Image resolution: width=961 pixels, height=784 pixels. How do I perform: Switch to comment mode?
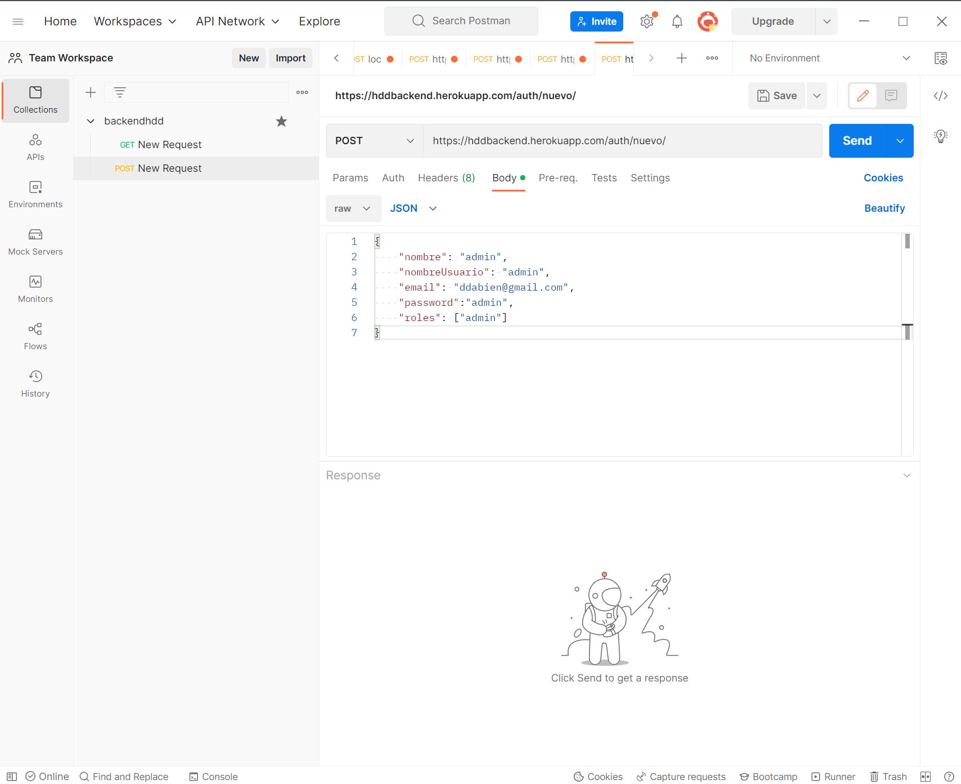tap(891, 96)
